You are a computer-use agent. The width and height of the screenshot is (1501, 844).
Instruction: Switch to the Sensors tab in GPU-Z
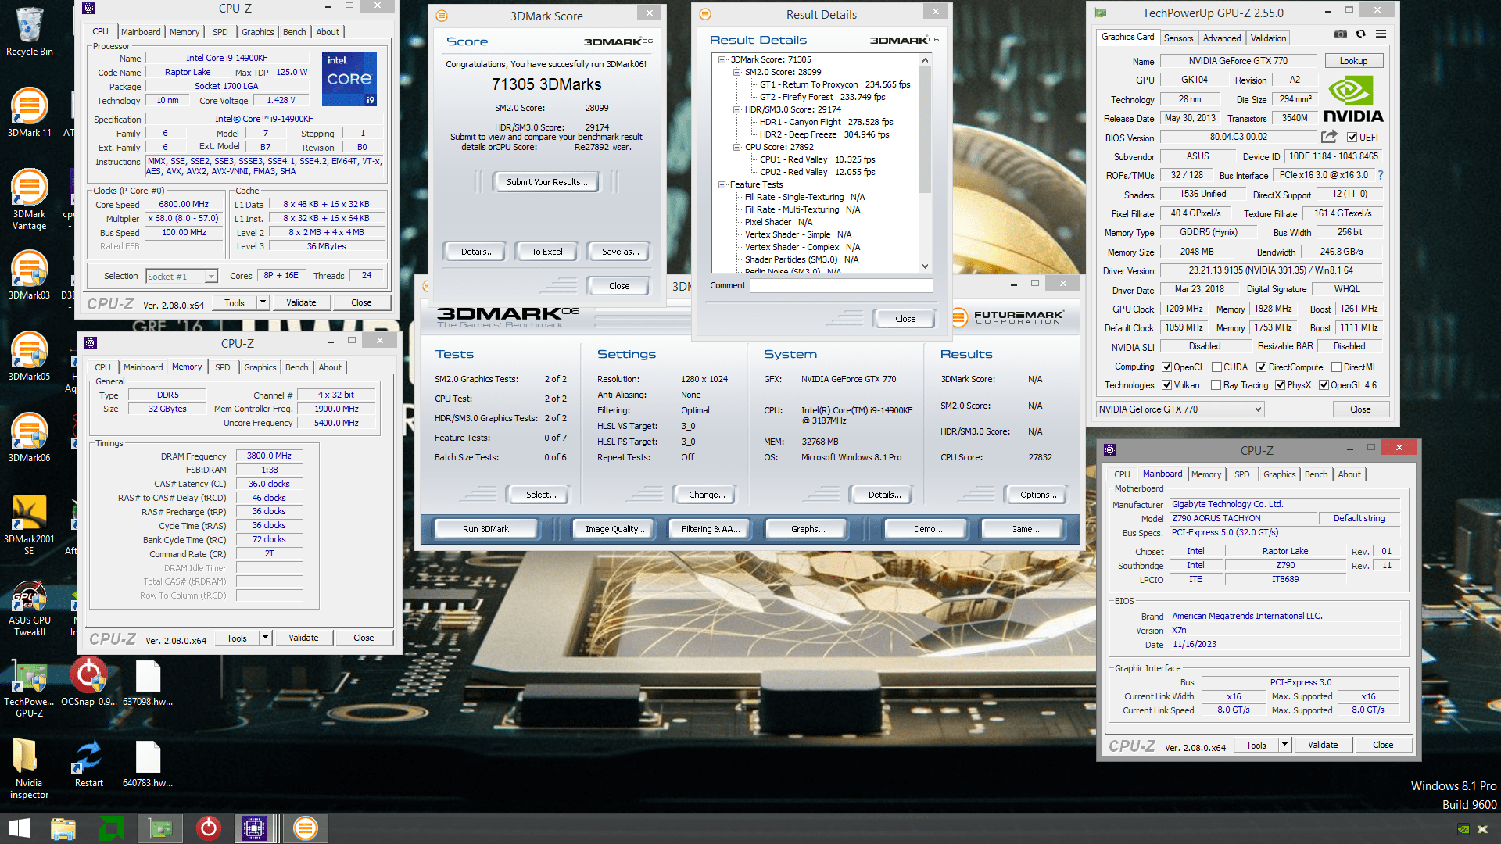1178,38
